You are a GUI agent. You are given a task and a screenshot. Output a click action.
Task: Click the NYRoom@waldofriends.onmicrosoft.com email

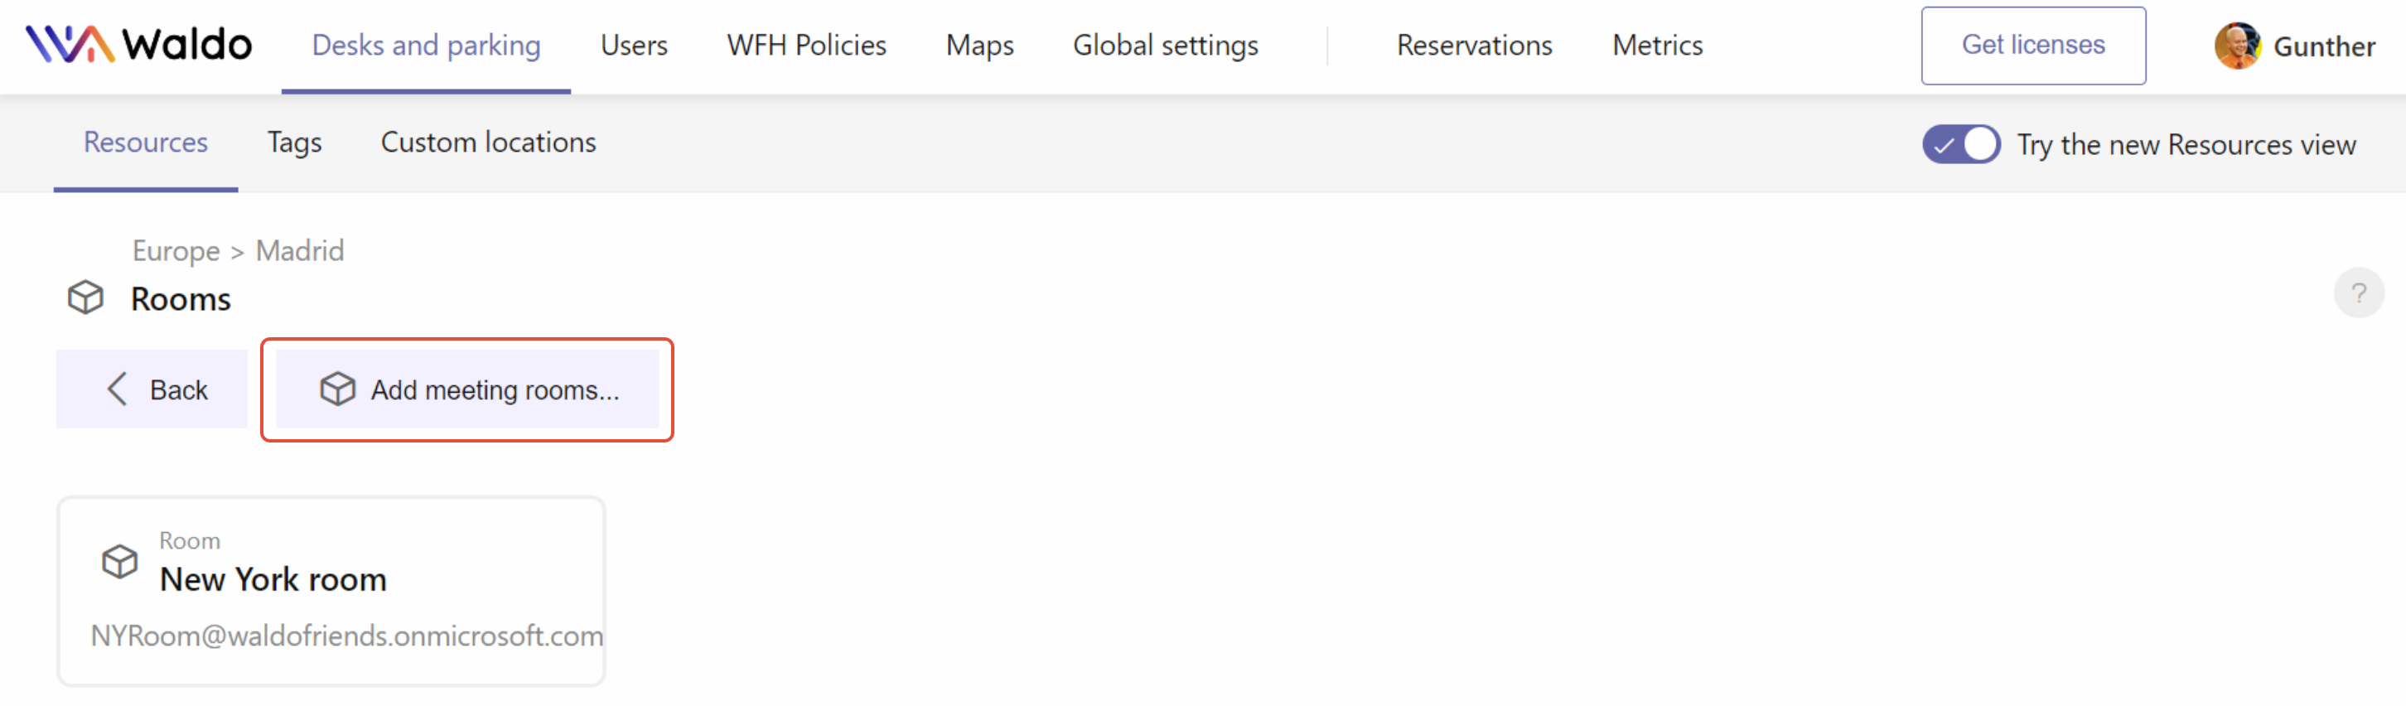click(346, 636)
